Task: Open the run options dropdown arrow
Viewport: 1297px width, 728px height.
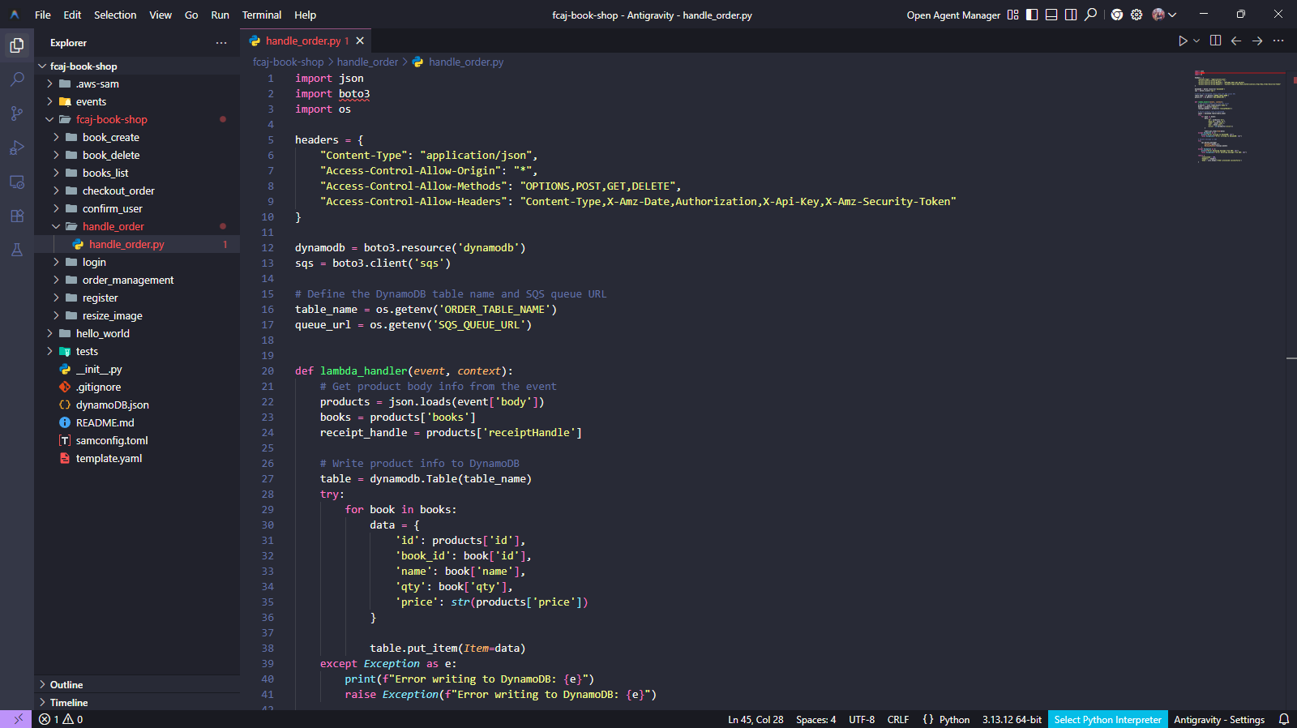Action: (1196, 41)
